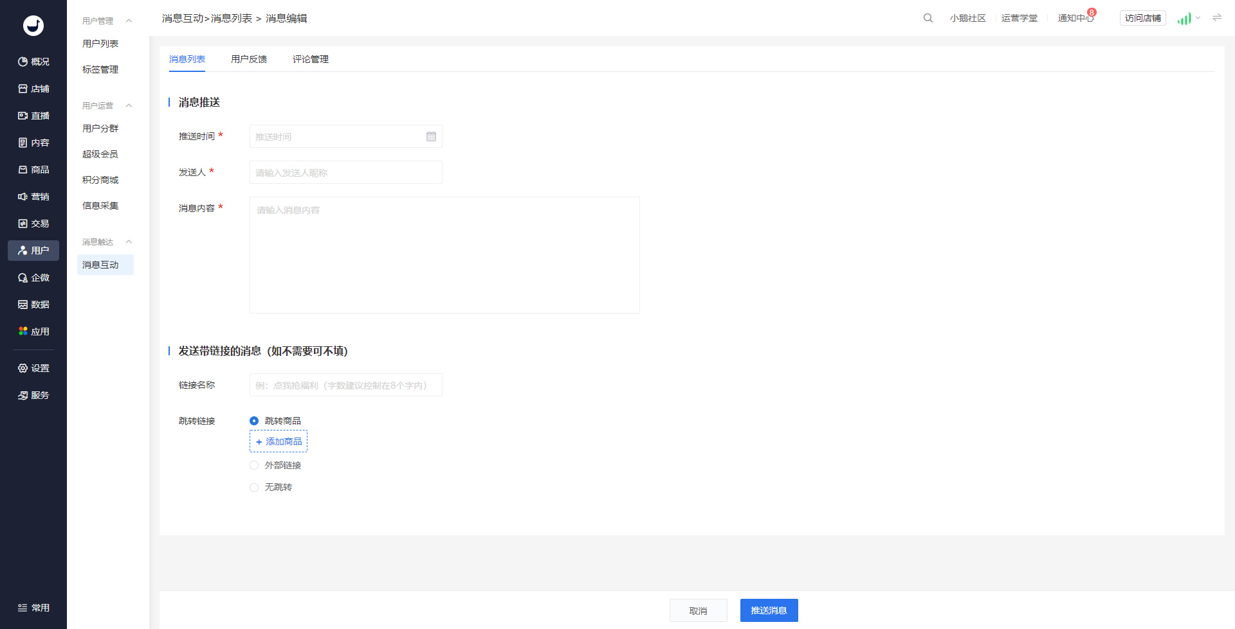Click the 推送消息 button
The image size is (1235, 629).
(769, 610)
